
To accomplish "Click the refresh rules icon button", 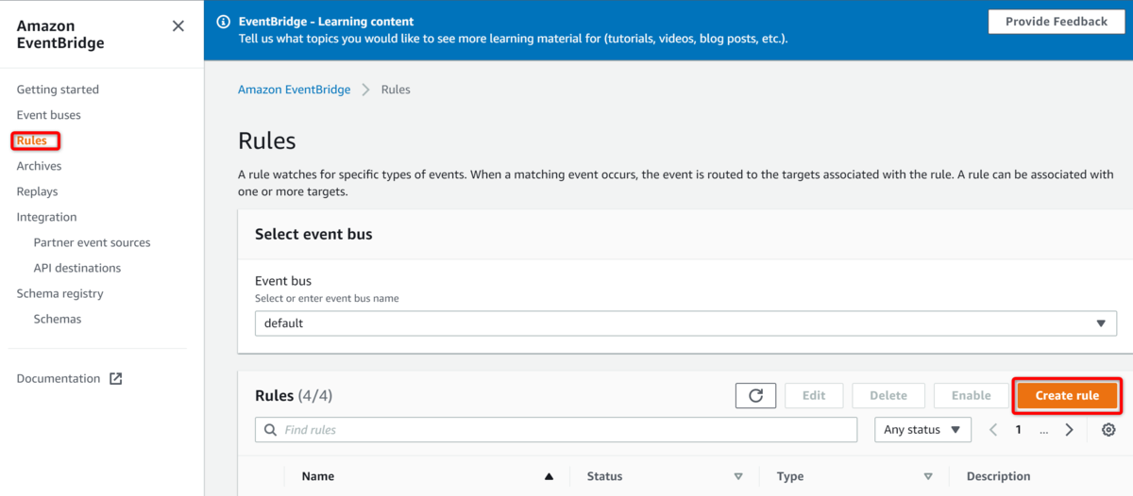I will (x=755, y=396).
